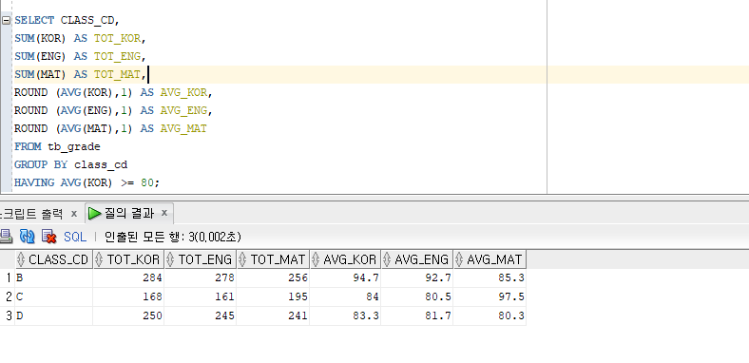Close the 질의 결과 tab
749x363 pixels.
coord(164,213)
